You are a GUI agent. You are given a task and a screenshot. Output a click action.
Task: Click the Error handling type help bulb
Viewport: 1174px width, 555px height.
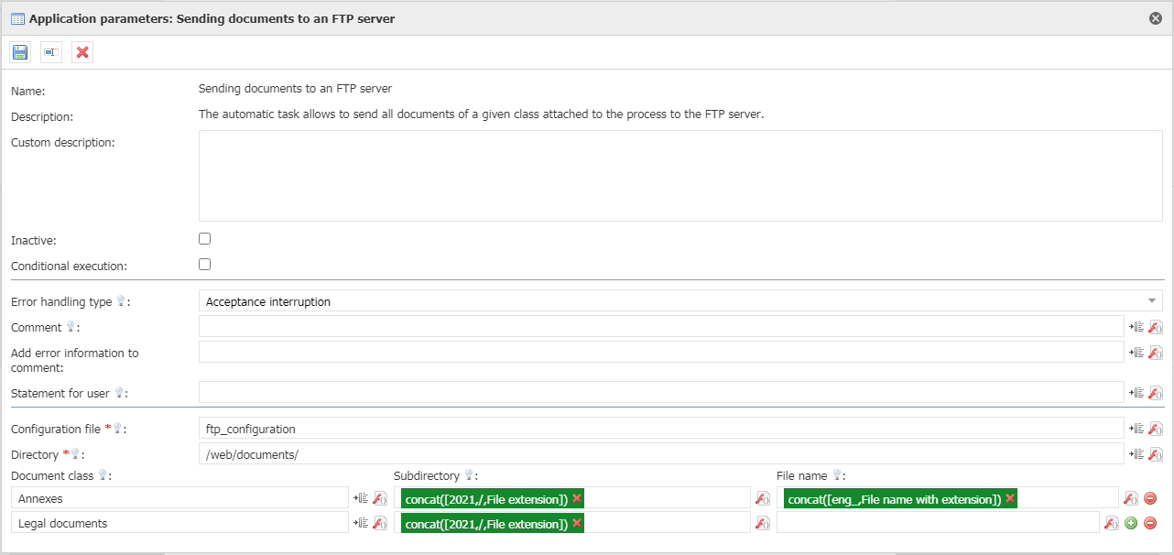120,301
